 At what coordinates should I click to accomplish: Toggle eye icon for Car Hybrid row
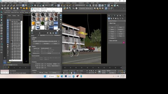pos(11,47)
